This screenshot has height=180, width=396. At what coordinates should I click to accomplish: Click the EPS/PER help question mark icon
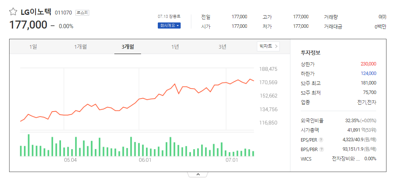pos(321,140)
